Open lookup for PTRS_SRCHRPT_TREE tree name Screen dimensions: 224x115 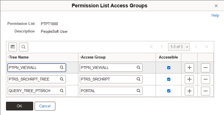(x=62, y=79)
